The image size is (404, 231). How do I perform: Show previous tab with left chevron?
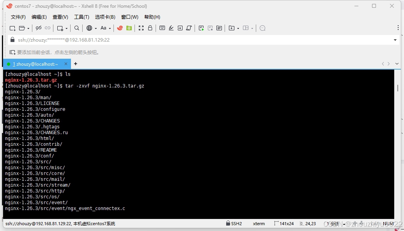pyautogui.click(x=383, y=64)
